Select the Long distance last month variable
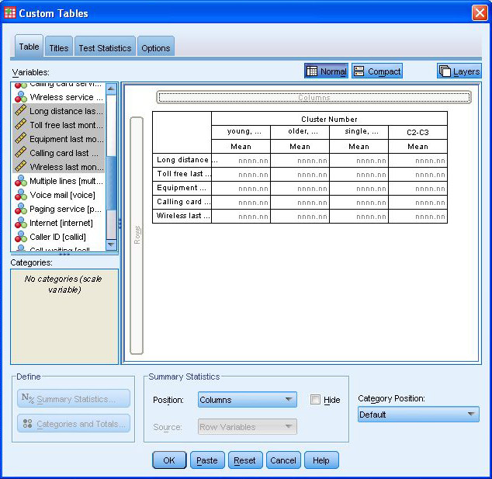 [65, 111]
